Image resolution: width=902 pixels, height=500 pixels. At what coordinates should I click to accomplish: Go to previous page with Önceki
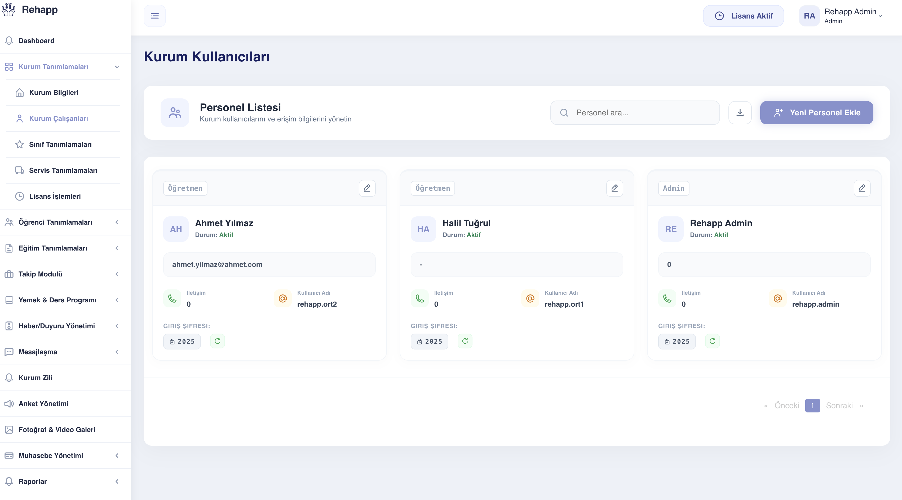(x=786, y=406)
